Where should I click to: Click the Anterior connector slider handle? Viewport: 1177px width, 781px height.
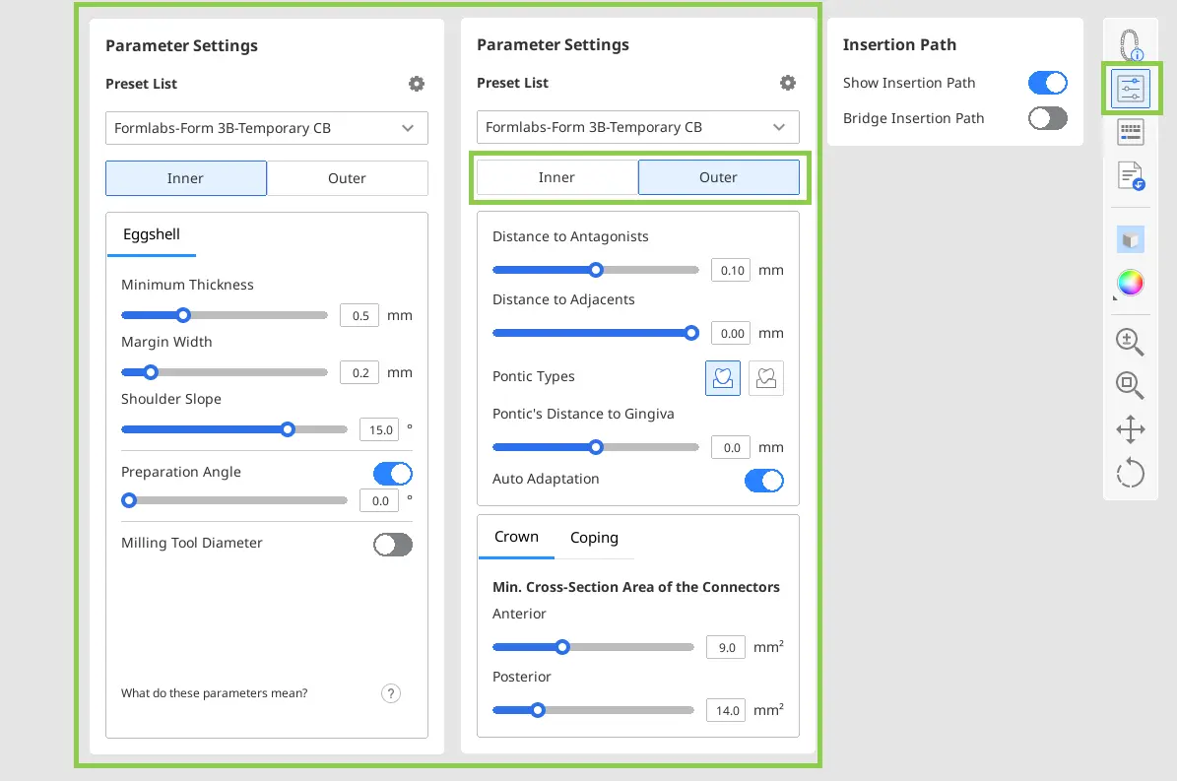point(562,647)
